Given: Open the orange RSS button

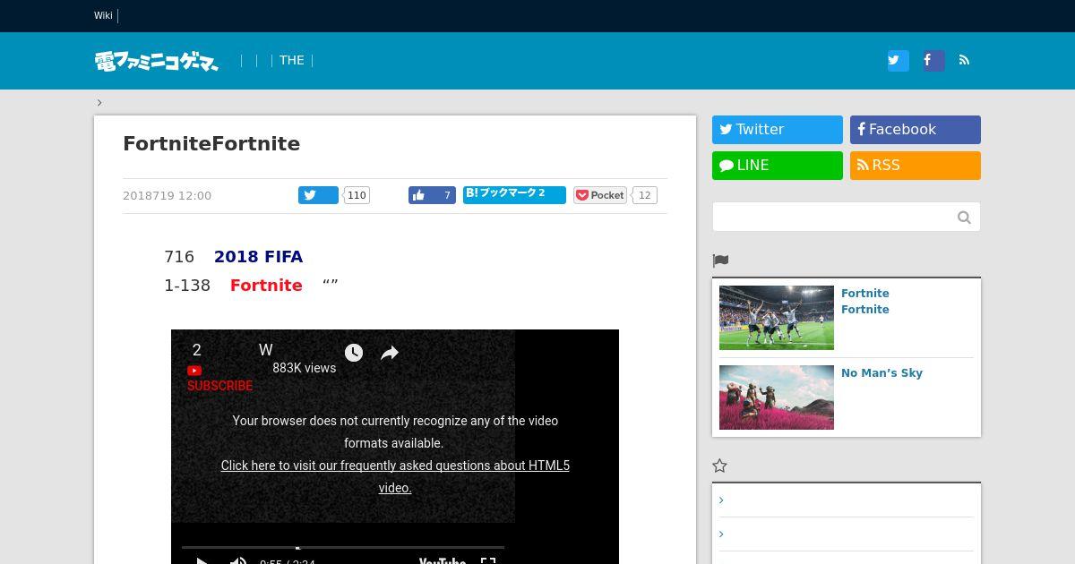Looking at the screenshot, I should click(x=916, y=166).
